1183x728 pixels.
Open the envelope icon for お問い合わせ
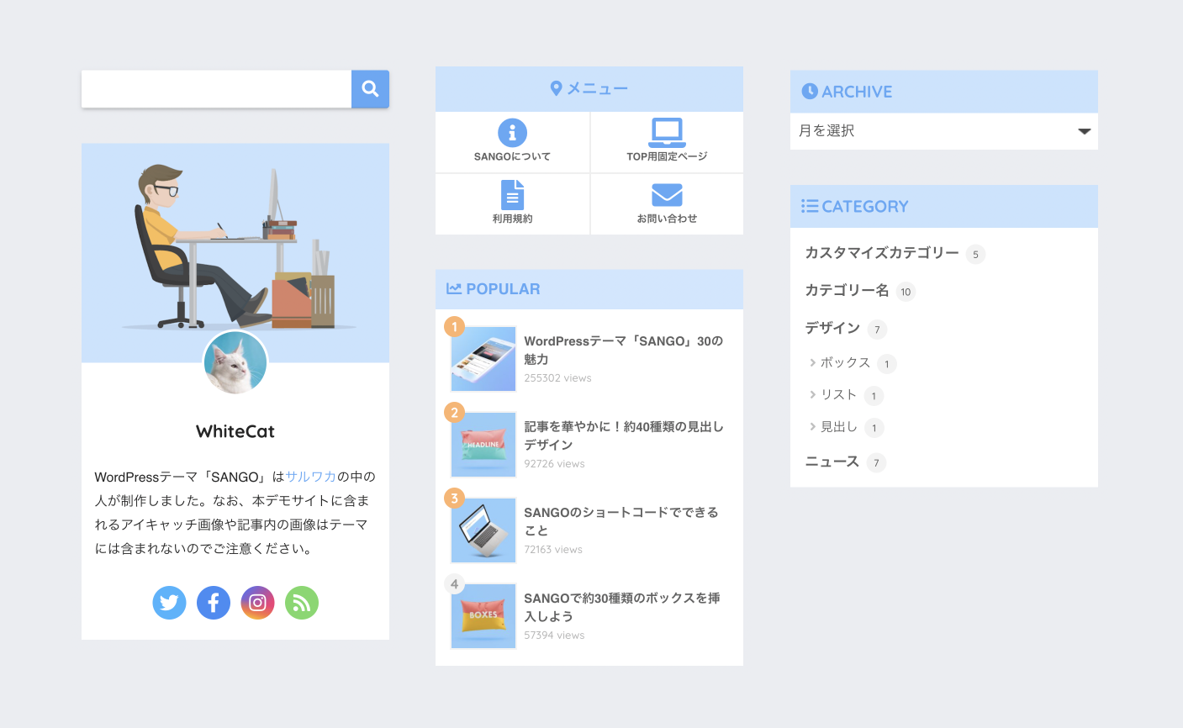pyautogui.click(x=666, y=194)
